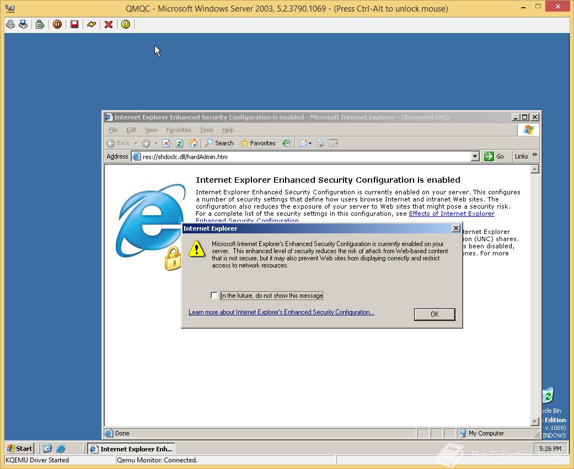Viewport: 574px width, 469px height.
Task: Click the page scrollbar down arrow
Action: [535, 422]
